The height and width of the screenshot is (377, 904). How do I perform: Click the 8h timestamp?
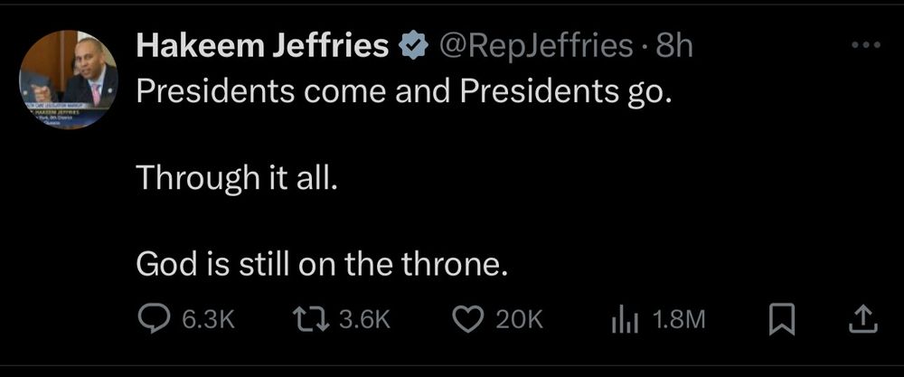[674, 44]
